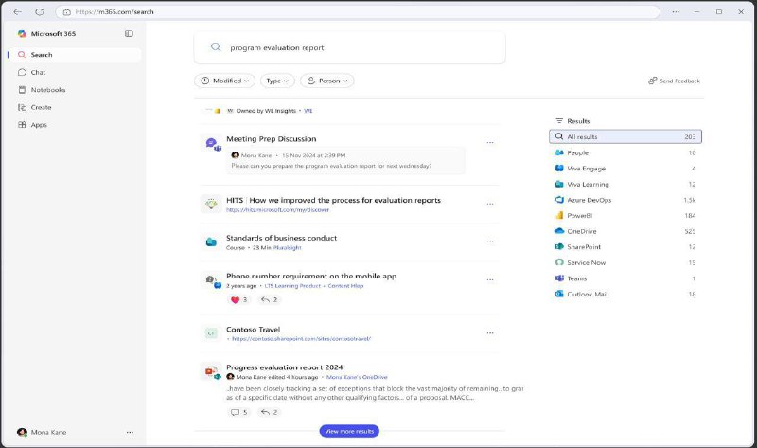The height and width of the screenshot is (448, 757).
Task: Open the Meeting Prep Discussion result
Action: [272, 138]
